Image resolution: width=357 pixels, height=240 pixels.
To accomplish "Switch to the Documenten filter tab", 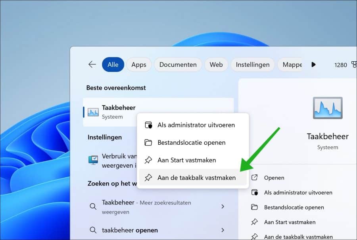I will [x=178, y=64].
